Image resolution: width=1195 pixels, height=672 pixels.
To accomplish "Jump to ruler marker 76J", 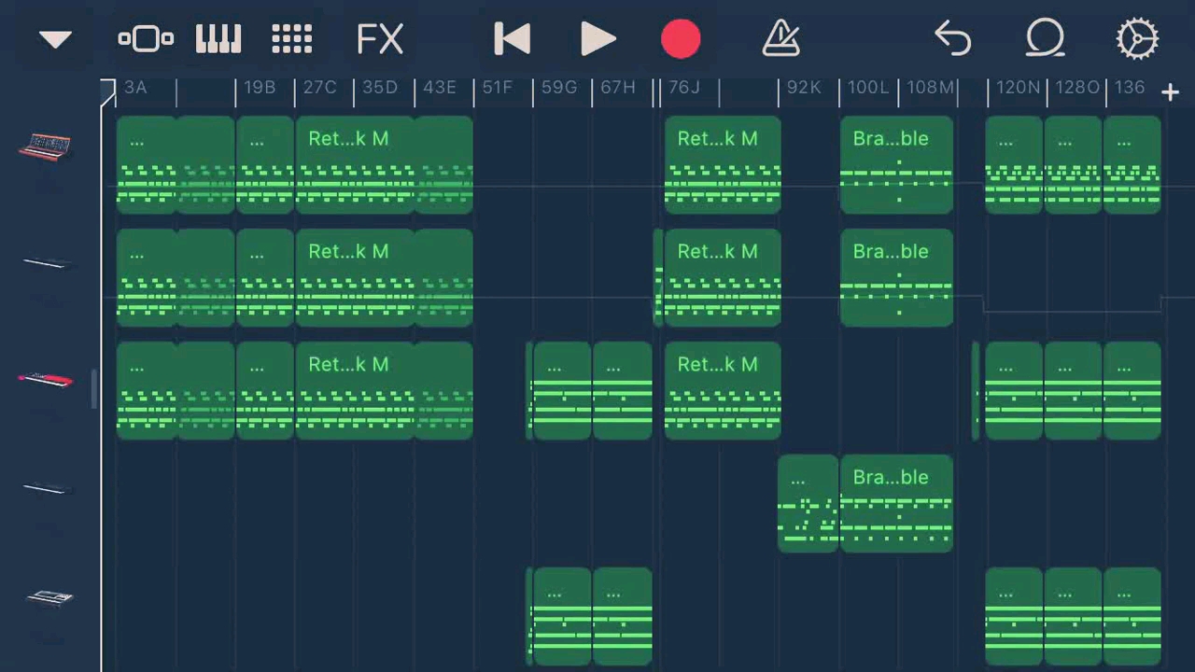I will point(684,87).
